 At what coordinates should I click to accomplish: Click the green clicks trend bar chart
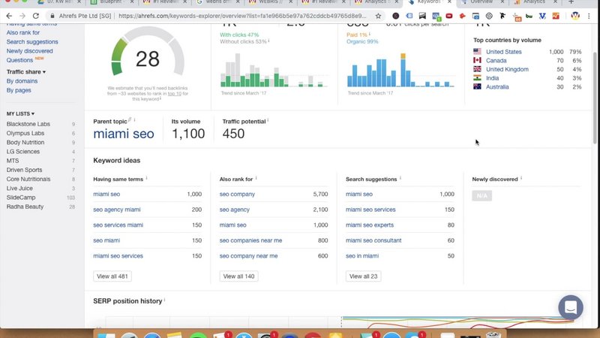click(x=274, y=70)
